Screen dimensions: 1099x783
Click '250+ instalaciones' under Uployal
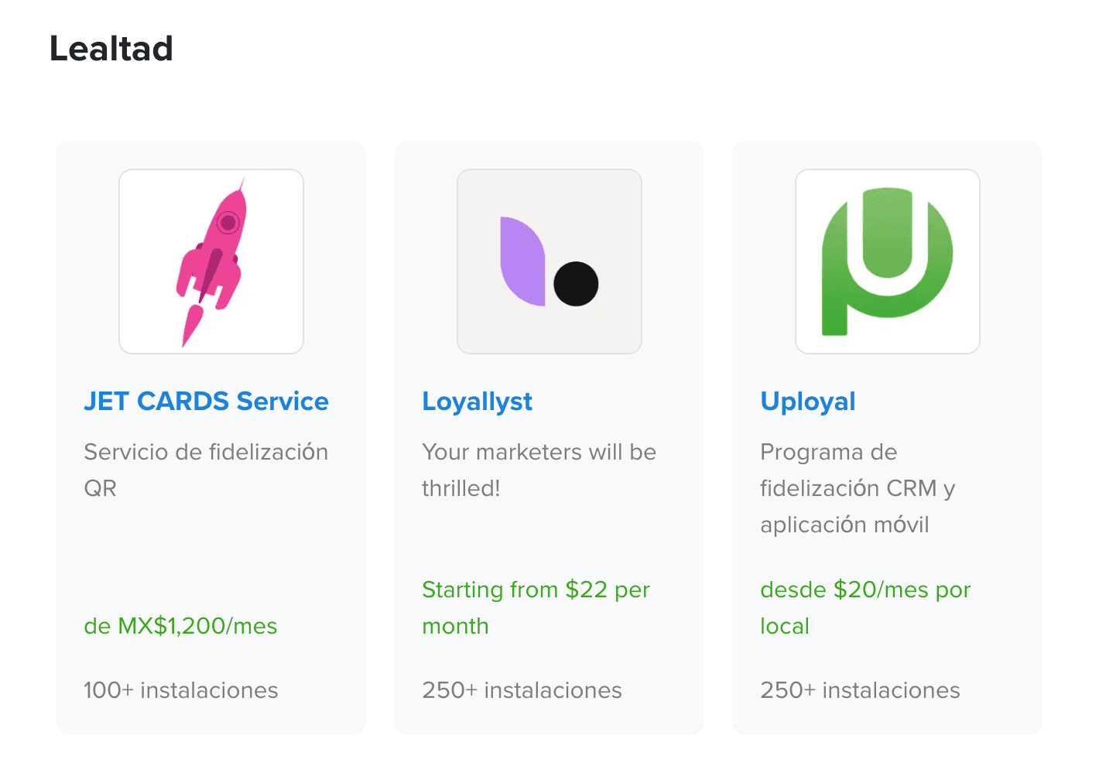click(860, 690)
